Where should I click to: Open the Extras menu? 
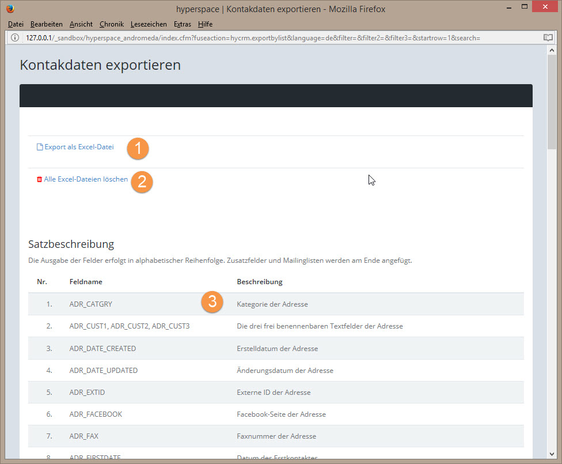point(182,24)
